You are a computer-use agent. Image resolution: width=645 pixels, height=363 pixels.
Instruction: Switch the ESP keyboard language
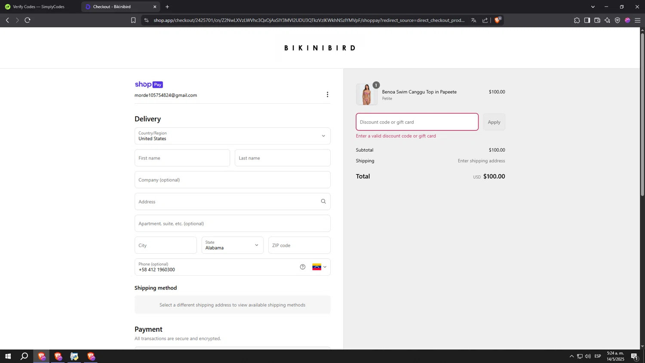pyautogui.click(x=598, y=356)
